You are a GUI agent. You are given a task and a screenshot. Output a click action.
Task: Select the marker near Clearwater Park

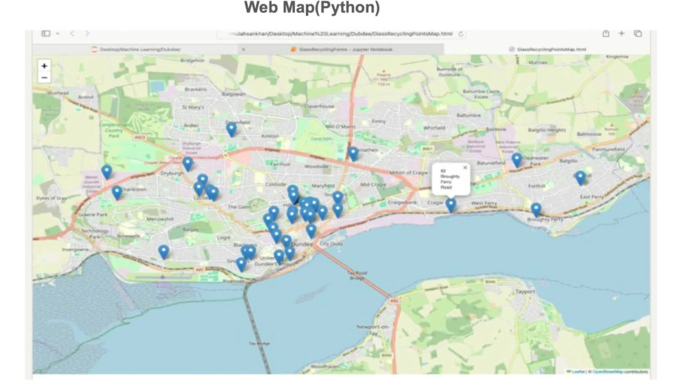point(517,160)
